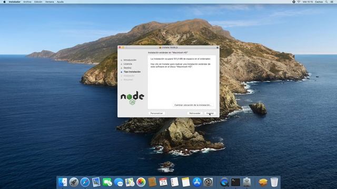Open the Wi-Fi status menu
This screenshot has height=189, width=337.
point(299,2)
